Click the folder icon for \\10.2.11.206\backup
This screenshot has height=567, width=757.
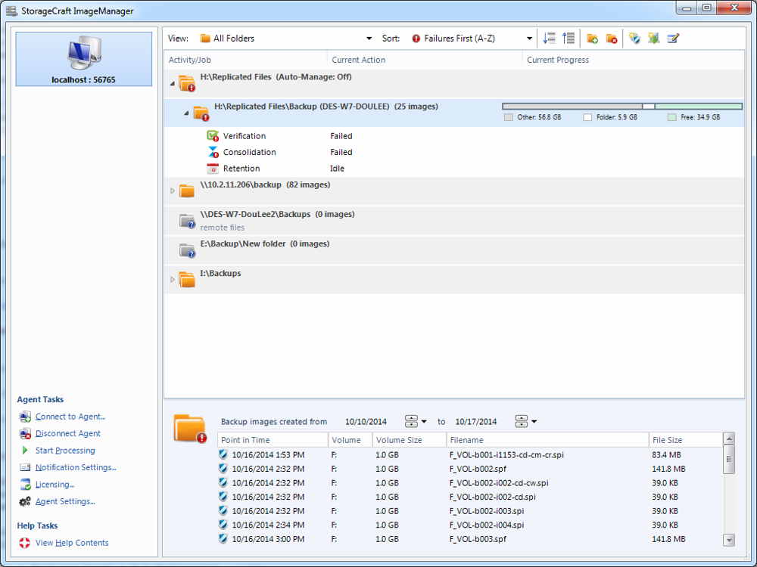[x=186, y=191]
